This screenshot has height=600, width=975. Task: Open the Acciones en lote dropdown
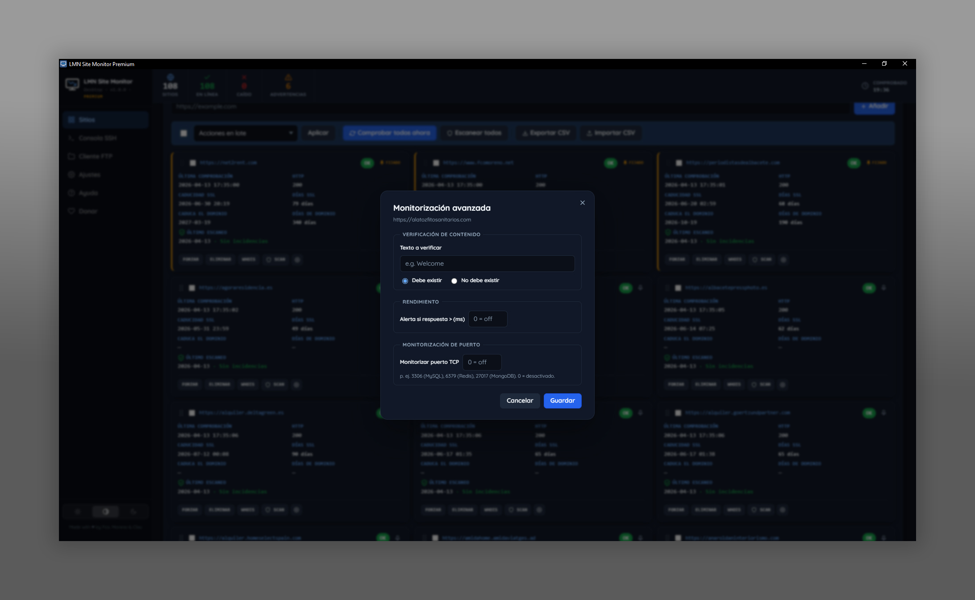pyautogui.click(x=245, y=133)
